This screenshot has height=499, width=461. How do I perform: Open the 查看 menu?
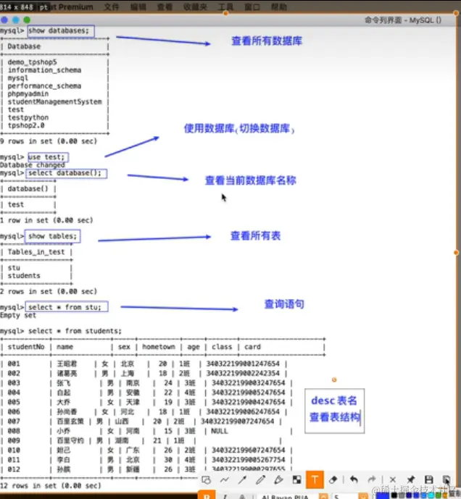pos(165,7)
